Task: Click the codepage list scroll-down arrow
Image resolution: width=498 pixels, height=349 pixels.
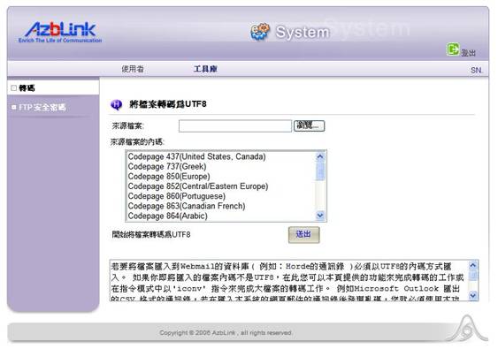Action: [x=320, y=216]
